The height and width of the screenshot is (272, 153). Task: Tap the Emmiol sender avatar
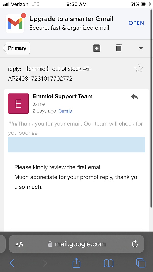coord(18,103)
